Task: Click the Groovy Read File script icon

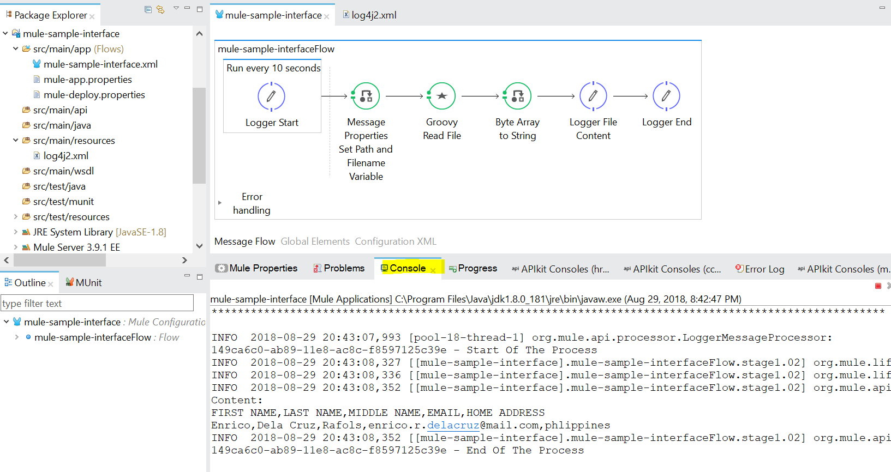Action: 441,96
